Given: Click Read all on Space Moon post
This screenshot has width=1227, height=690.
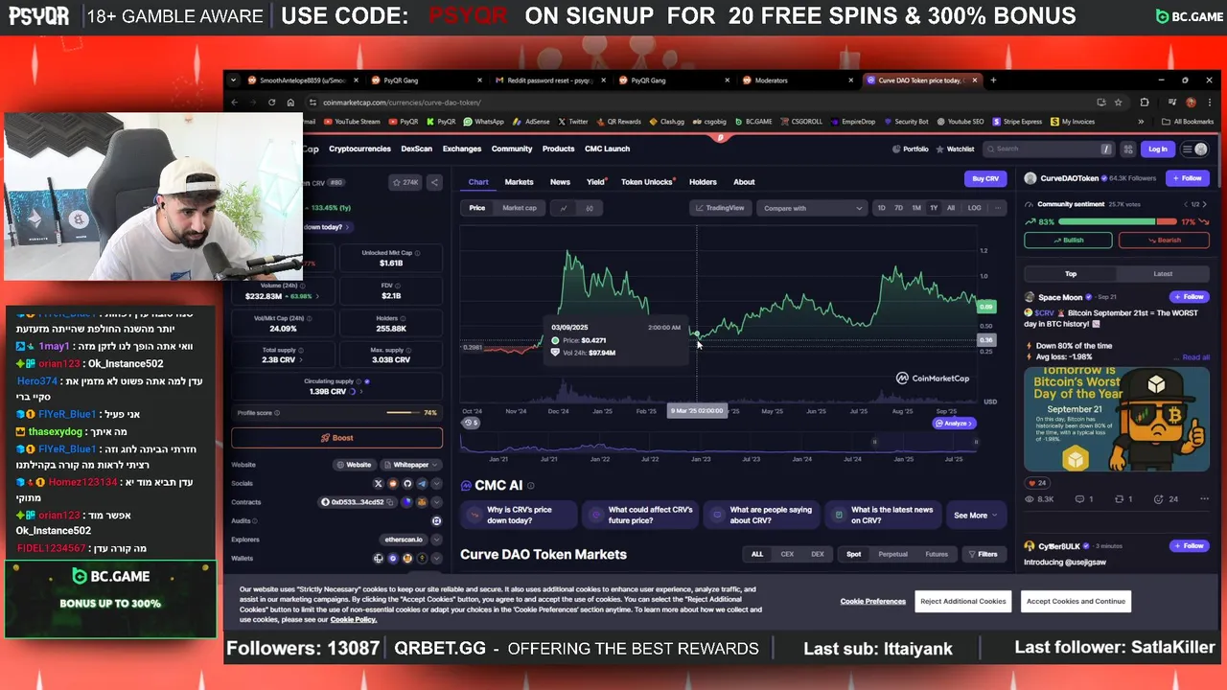Looking at the screenshot, I should click(1195, 357).
